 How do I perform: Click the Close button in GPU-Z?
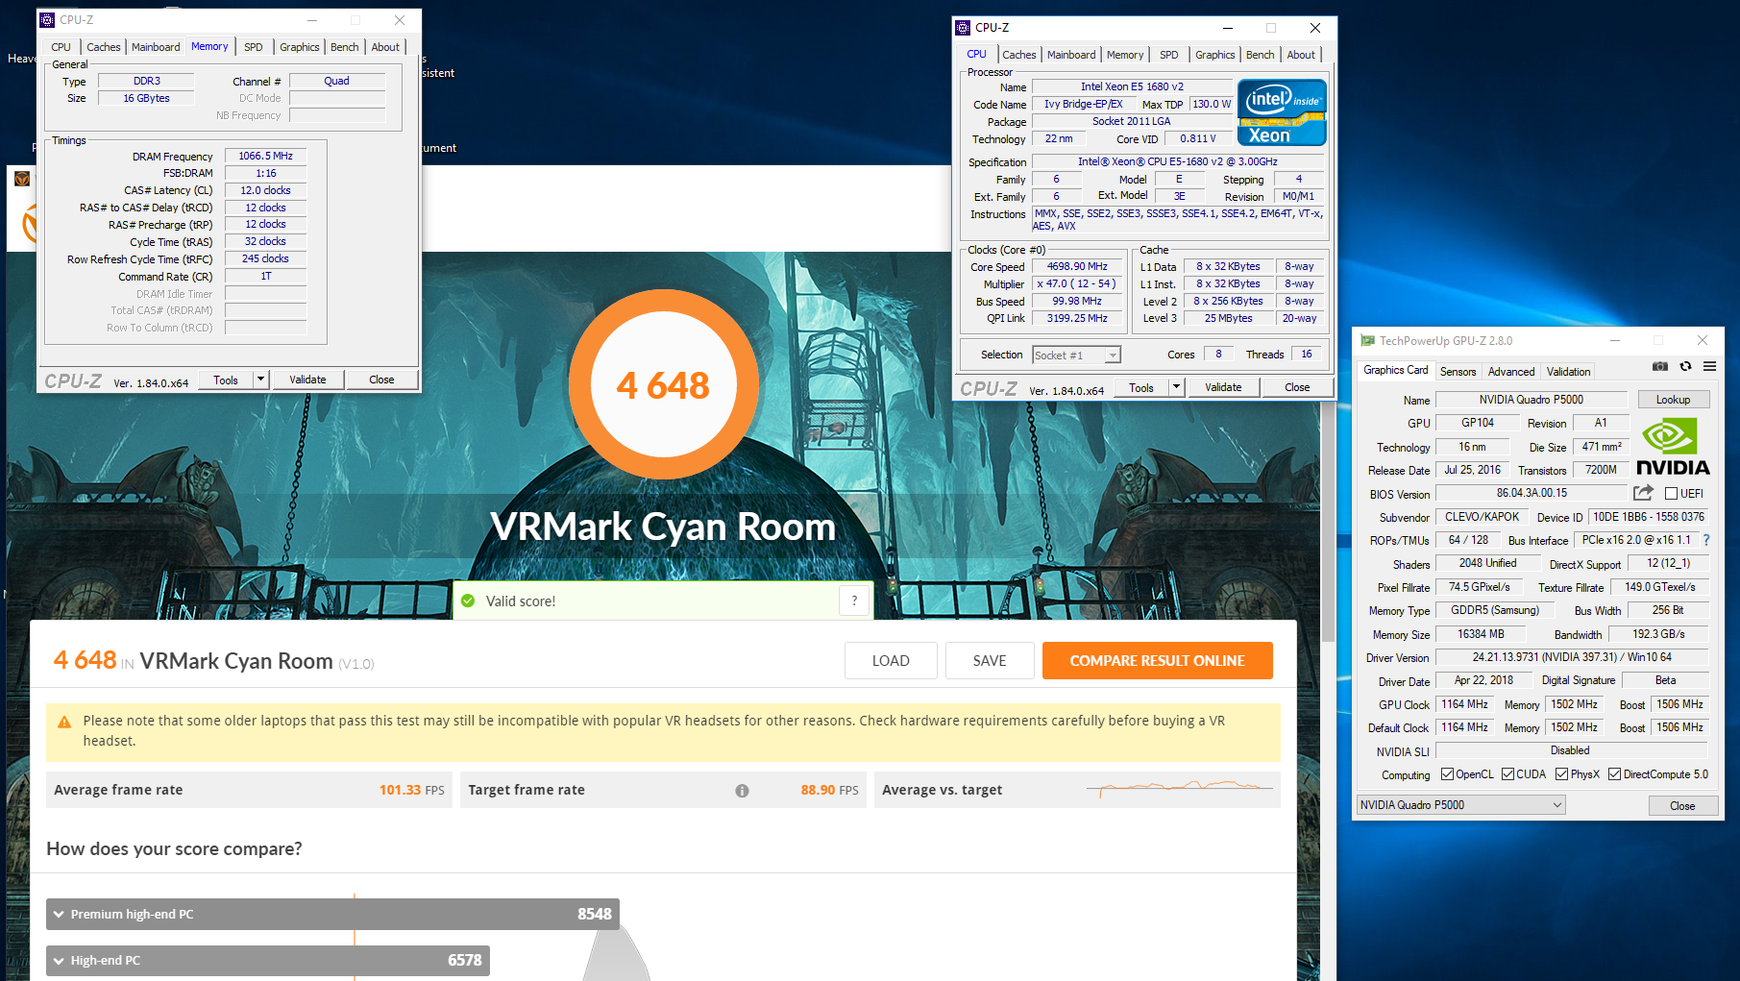coord(1682,806)
